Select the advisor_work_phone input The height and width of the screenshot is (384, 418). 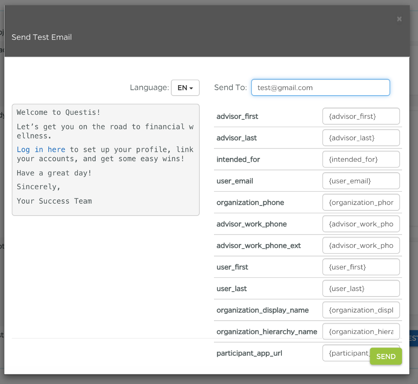click(x=361, y=224)
